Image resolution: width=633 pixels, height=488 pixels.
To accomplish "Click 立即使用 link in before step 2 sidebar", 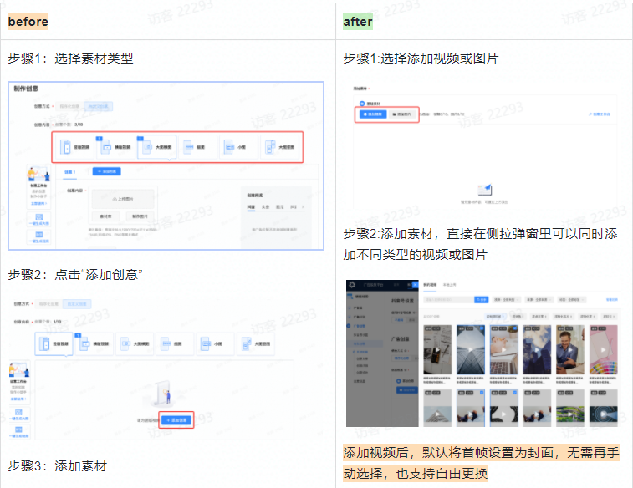I will [x=18, y=399].
